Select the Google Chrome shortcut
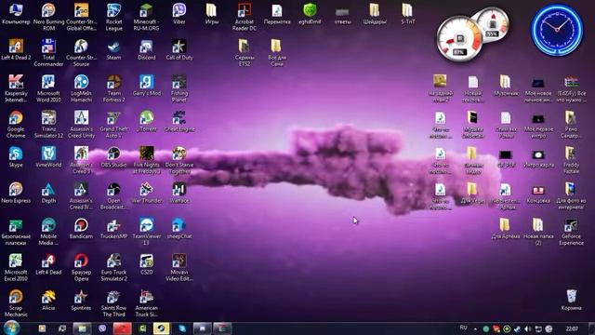This screenshot has height=335, width=595. [x=16, y=124]
